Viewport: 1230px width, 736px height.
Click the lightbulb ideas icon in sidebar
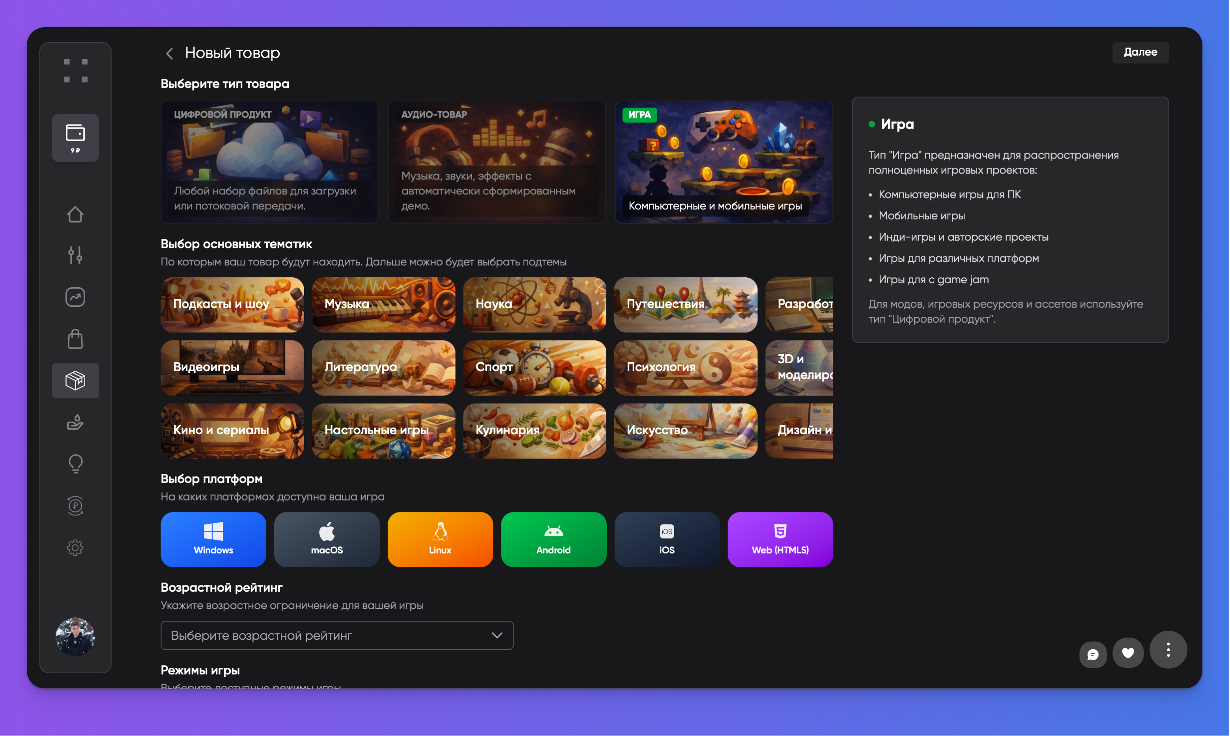(x=75, y=464)
